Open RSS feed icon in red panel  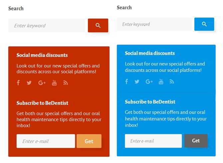pyautogui.click(x=66, y=83)
